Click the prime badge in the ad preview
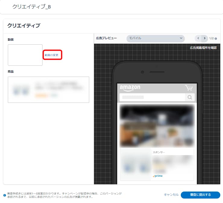This screenshot has height=203, width=223. click(158, 176)
